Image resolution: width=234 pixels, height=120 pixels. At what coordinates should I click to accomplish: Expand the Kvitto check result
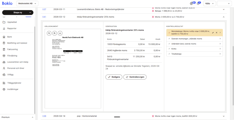[194, 49]
